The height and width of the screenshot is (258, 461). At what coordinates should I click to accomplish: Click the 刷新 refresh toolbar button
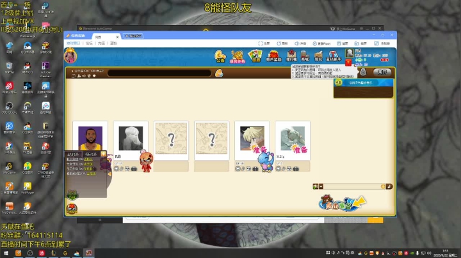pyautogui.click(x=282, y=43)
